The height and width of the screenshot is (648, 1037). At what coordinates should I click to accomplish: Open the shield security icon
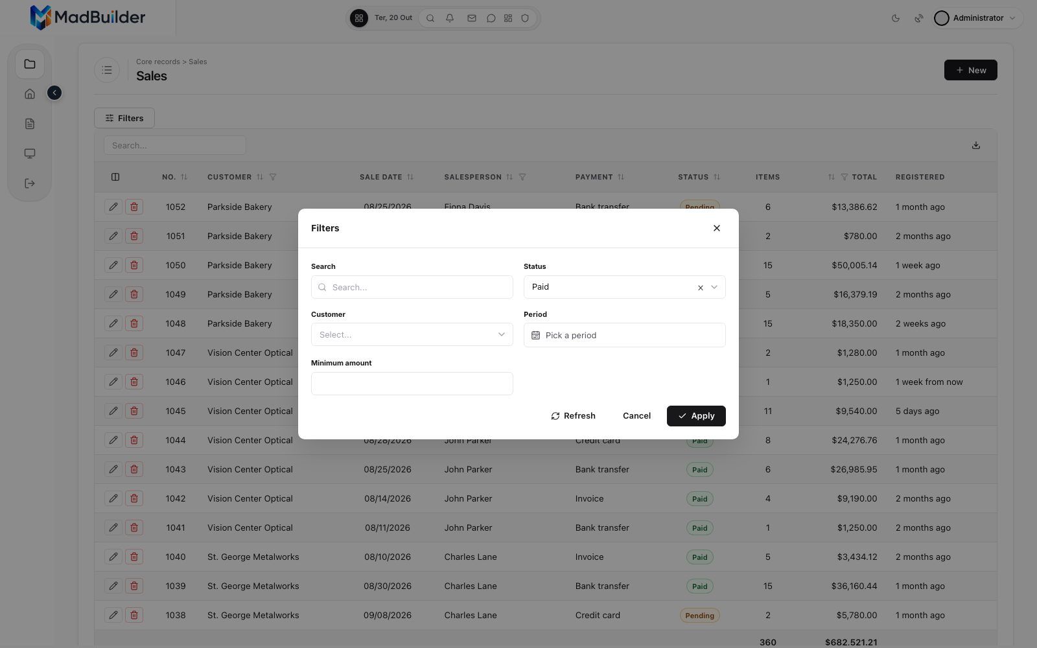[526, 18]
